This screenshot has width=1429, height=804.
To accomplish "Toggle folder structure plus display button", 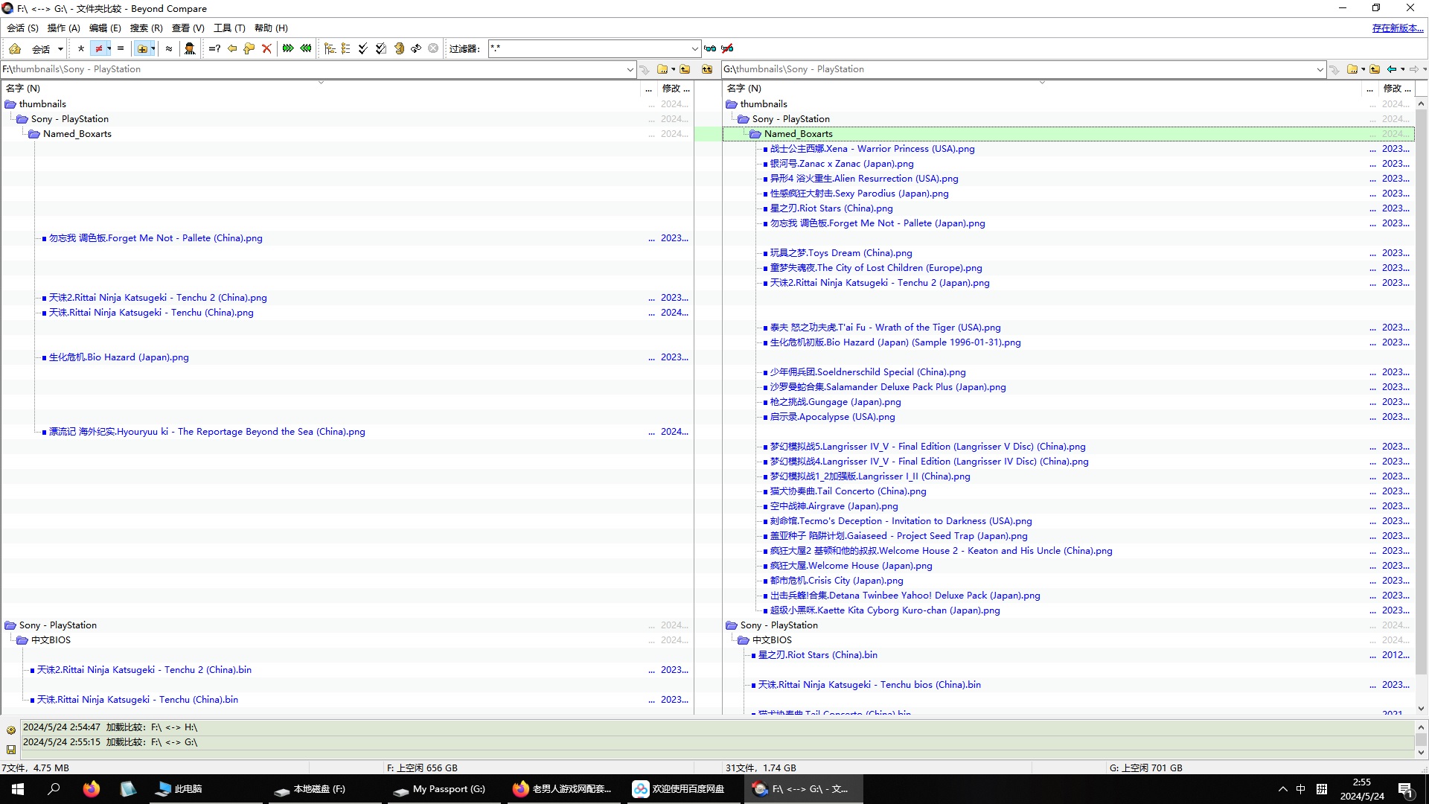I will point(142,48).
